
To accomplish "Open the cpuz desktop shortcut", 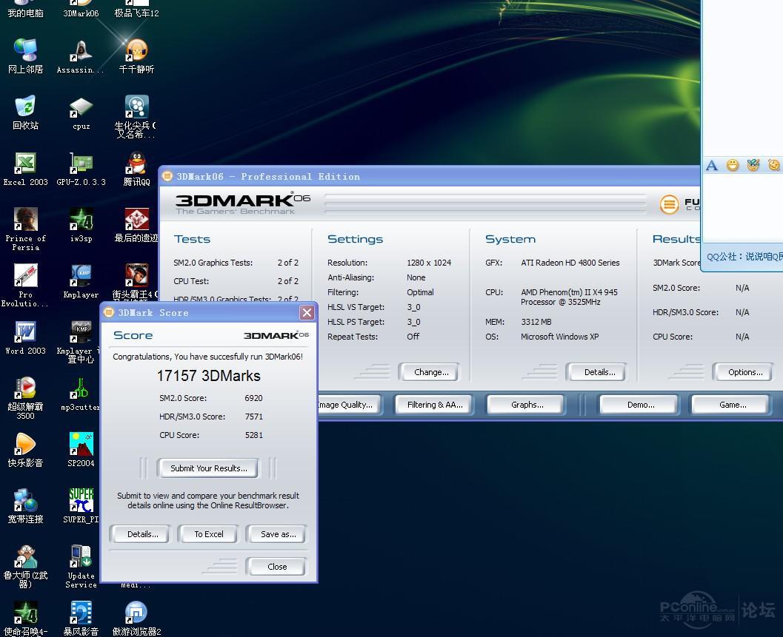I will pyautogui.click(x=81, y=108).
